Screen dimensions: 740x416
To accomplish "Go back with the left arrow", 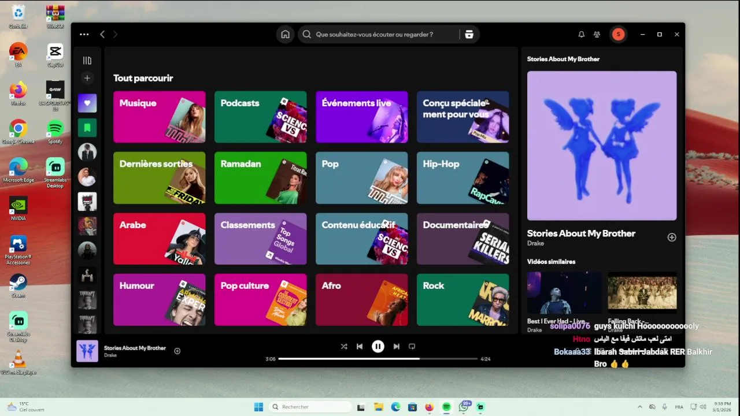I will tap(102, 35).
